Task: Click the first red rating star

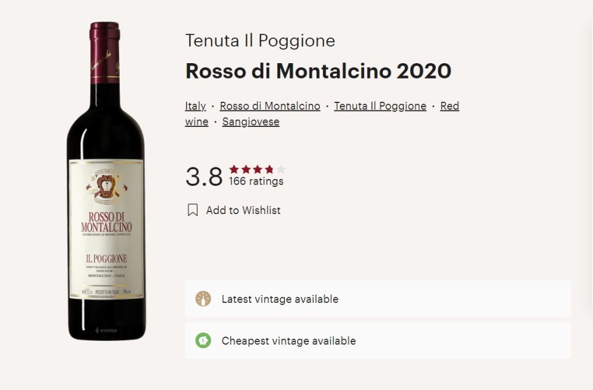Action: click(234, 169)
